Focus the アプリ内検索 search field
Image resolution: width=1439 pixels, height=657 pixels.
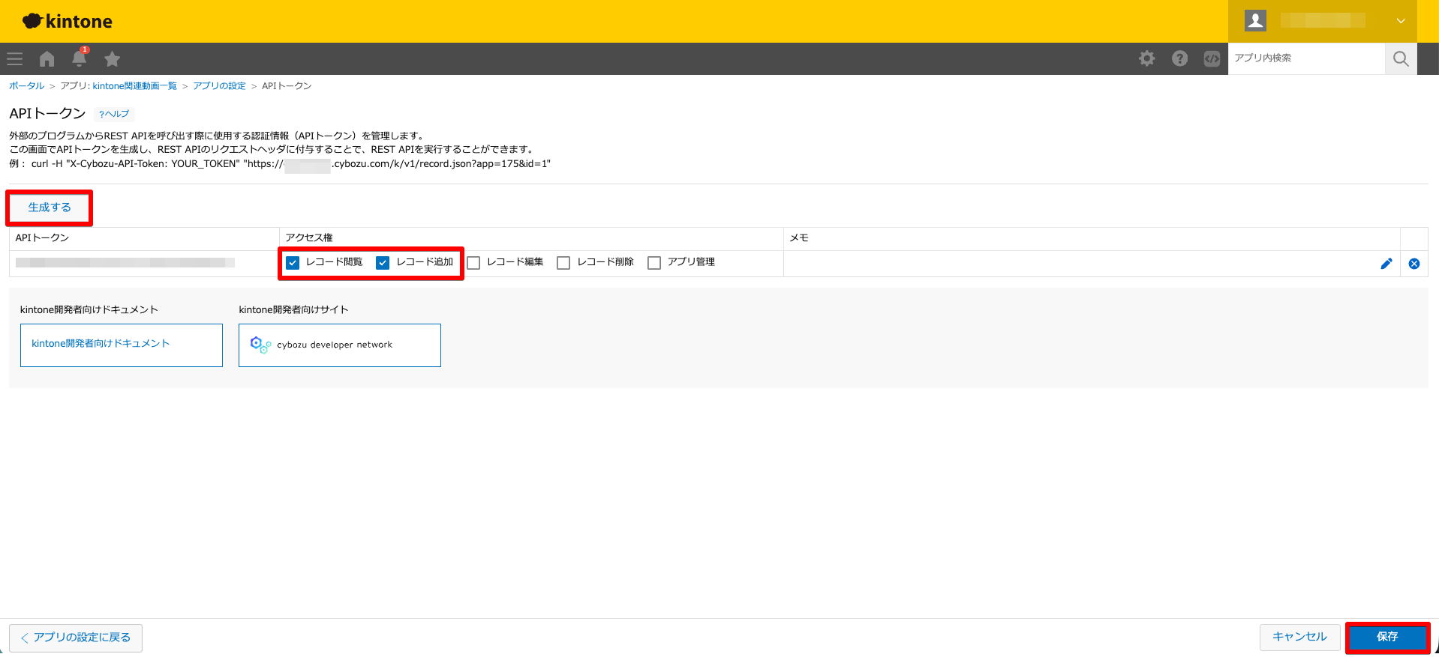point(1306,58)
